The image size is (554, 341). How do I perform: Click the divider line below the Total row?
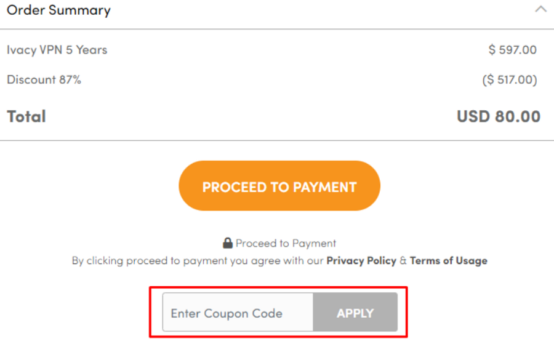(x=277, y=140)
